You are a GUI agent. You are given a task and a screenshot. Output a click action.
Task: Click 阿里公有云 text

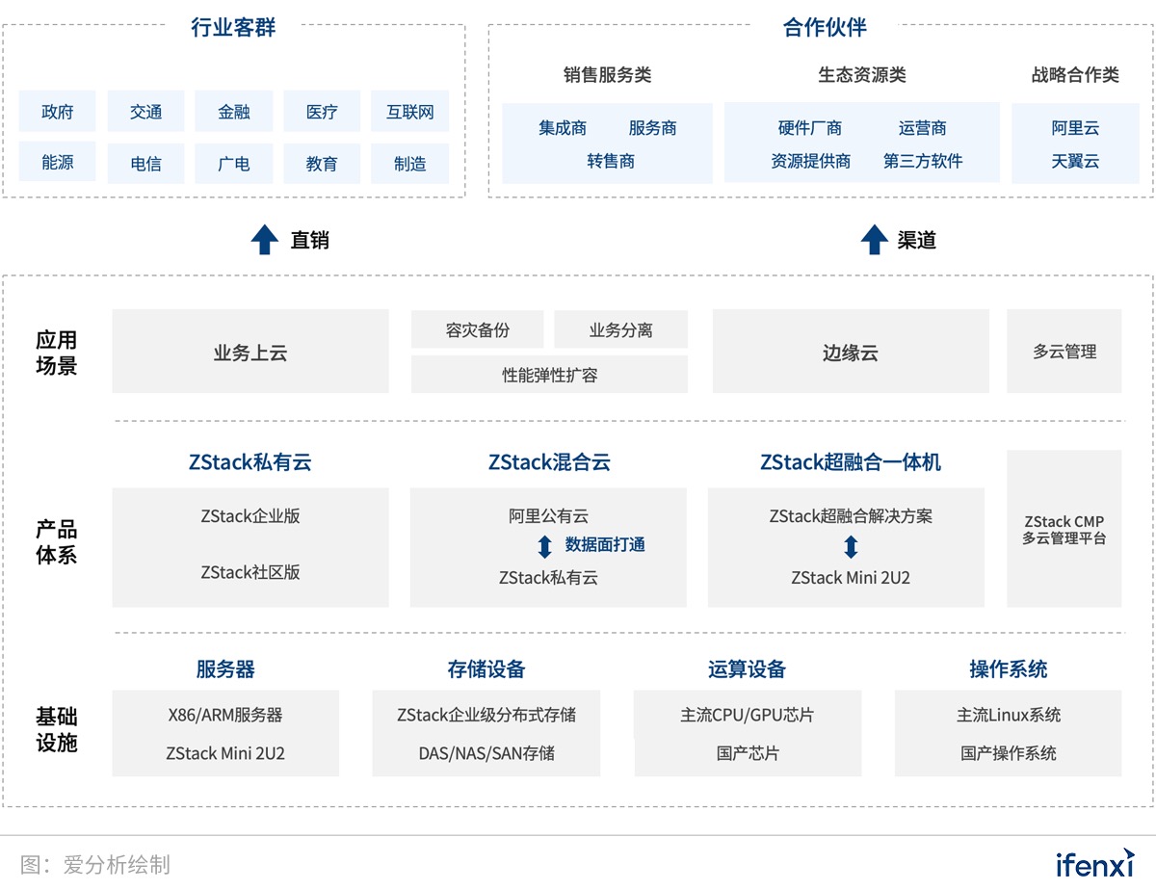coord(549,515)
